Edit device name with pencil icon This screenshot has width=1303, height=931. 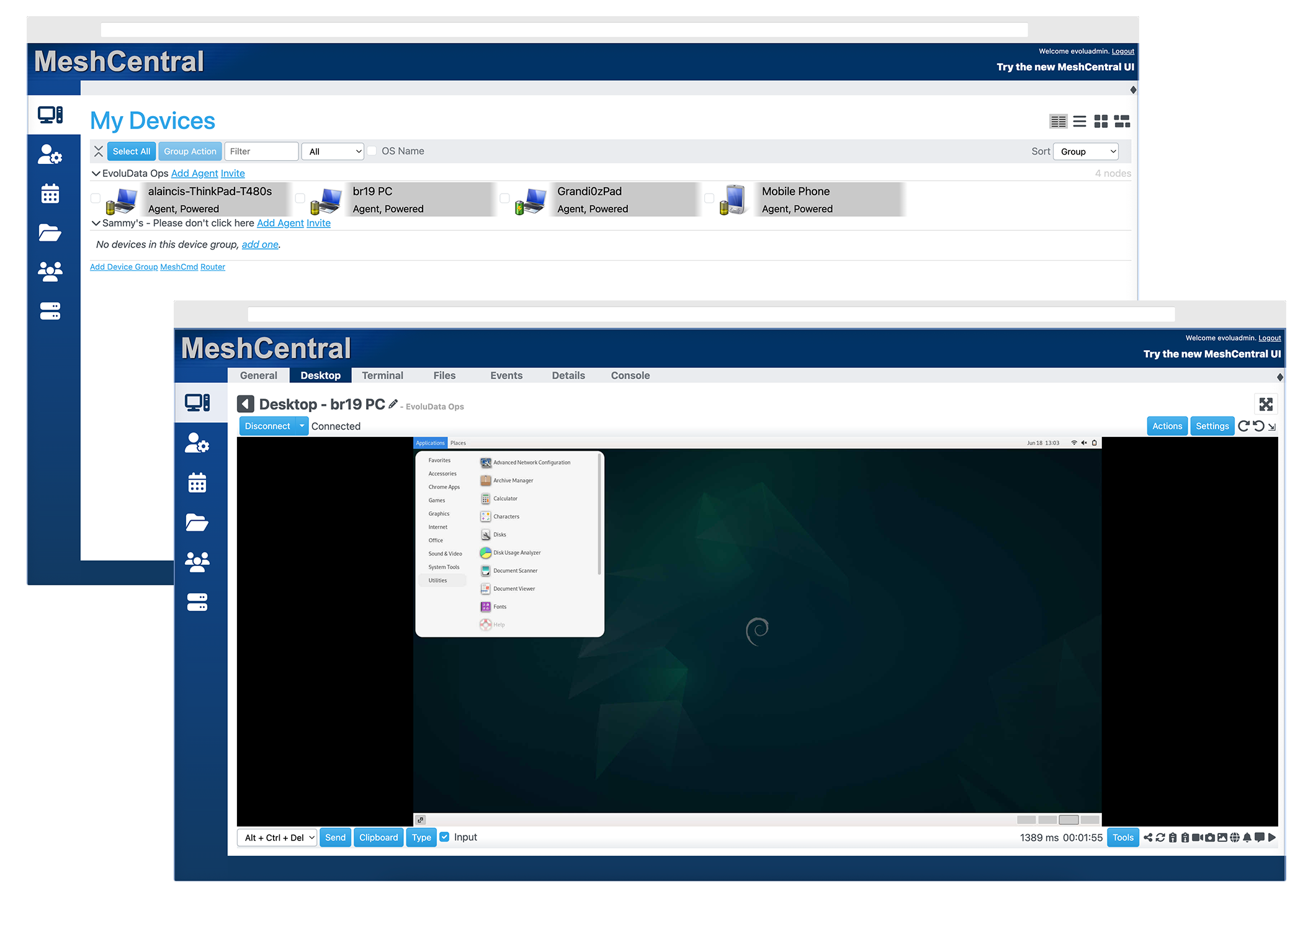click(x=393, y=404)
